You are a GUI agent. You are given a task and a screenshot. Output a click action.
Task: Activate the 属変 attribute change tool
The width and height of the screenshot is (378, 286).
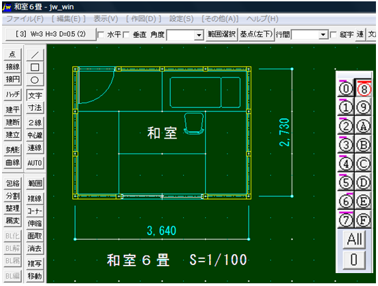[x=12, y=221]
